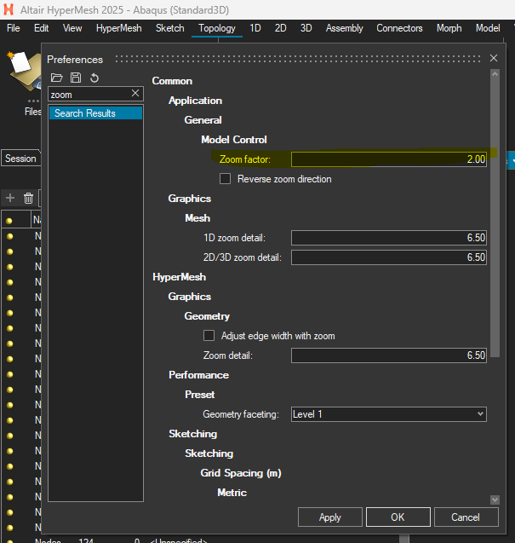Toggle Adjust edge width with zoom
The width and height of the screenshot is (515, 543).
[x=209, y=336]
